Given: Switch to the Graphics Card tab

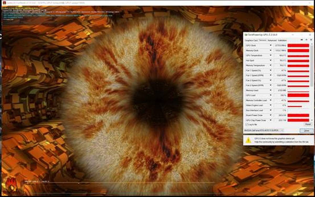Looking at the screenshot, I should (x=251, y=40).
